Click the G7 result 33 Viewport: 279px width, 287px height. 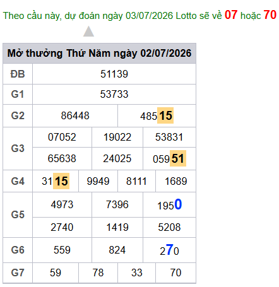coord(137,272)
